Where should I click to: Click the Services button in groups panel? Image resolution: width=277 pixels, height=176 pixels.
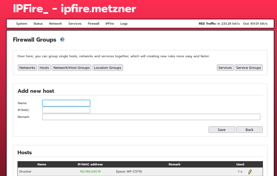point(225,68)
